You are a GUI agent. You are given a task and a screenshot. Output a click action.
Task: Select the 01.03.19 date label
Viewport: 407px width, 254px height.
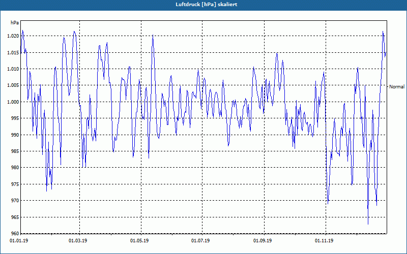pyautogui.click(x=78, y=241)
